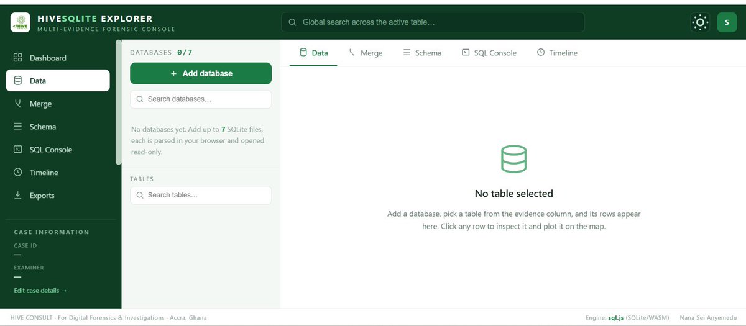
Task: Click 'MULTI-EVIDENCE FORENSIC CONSOLE' subtitle
Action: [106, 29]
